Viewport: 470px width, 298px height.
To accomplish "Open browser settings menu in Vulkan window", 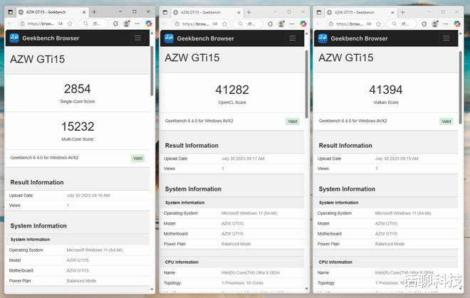I will click(446, 23).
